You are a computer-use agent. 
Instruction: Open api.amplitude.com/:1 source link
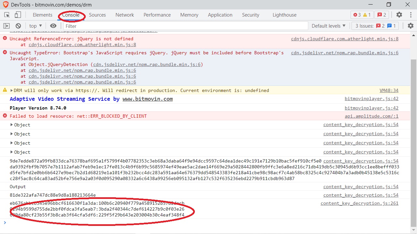372,116
